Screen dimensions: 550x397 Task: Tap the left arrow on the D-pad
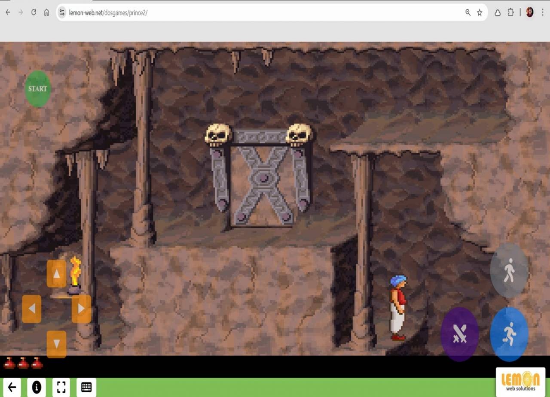[x=31, y=309]
